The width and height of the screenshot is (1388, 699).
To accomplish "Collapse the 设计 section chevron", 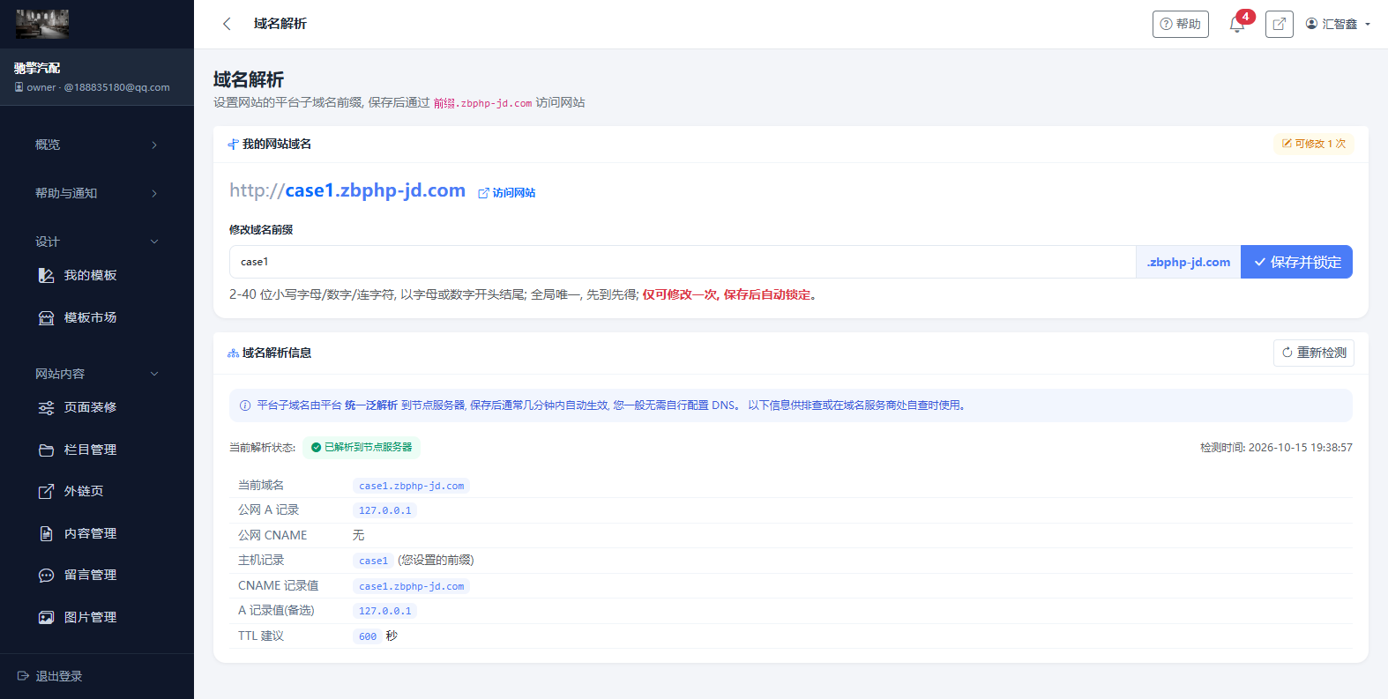I will pyautogui.click(x=154, y=242).
